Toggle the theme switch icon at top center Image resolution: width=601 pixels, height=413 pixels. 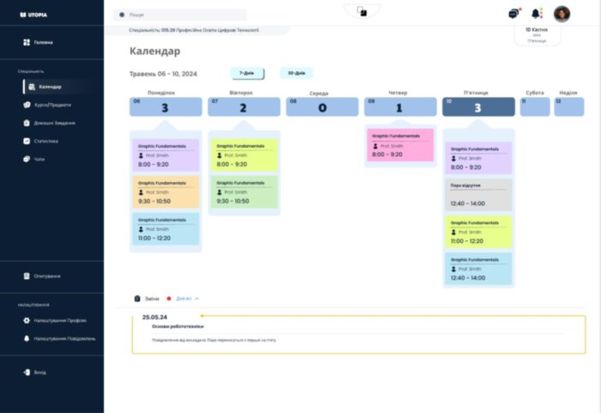click(362, 11)
